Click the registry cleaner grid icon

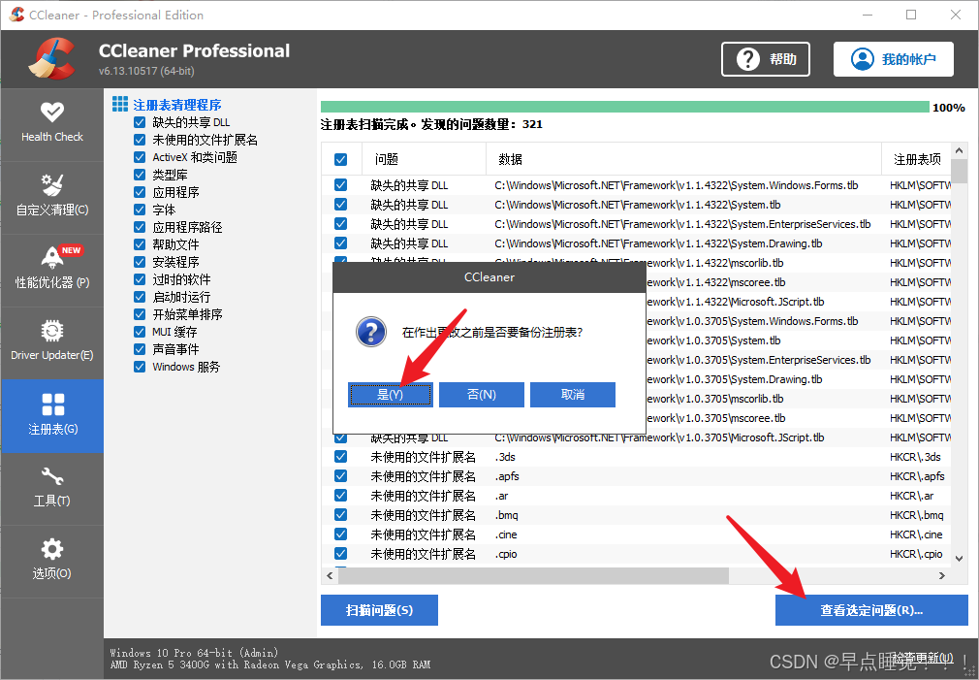(120, 104)
